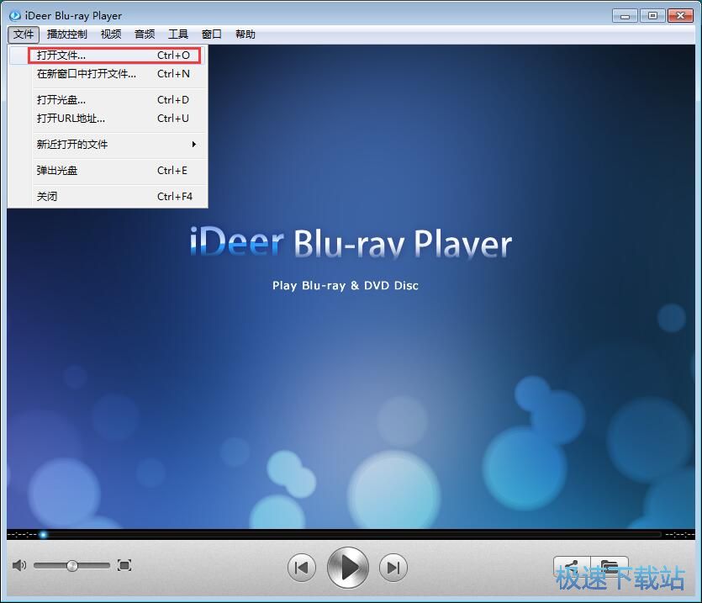The width and height of the screenshot is (702, 603).
Task: Maximize the iDeer Blu-ray Player window
Action: [652, 16]
